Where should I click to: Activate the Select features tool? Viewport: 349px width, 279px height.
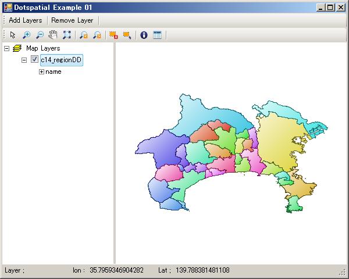127,35
